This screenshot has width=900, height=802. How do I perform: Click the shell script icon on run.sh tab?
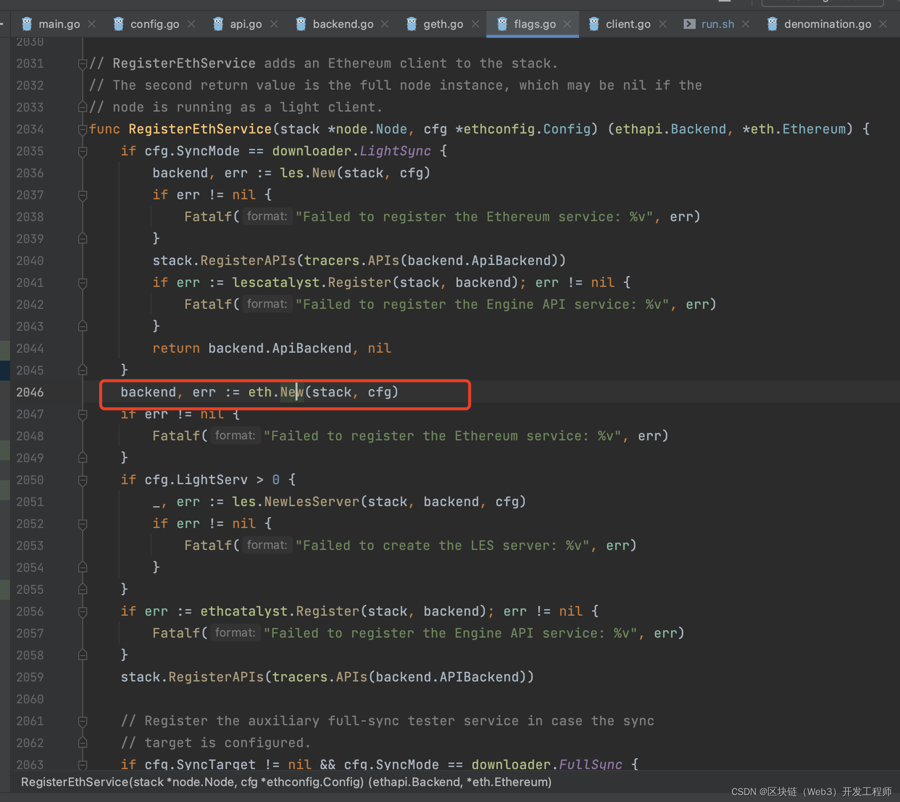click(x=690, y=24)
